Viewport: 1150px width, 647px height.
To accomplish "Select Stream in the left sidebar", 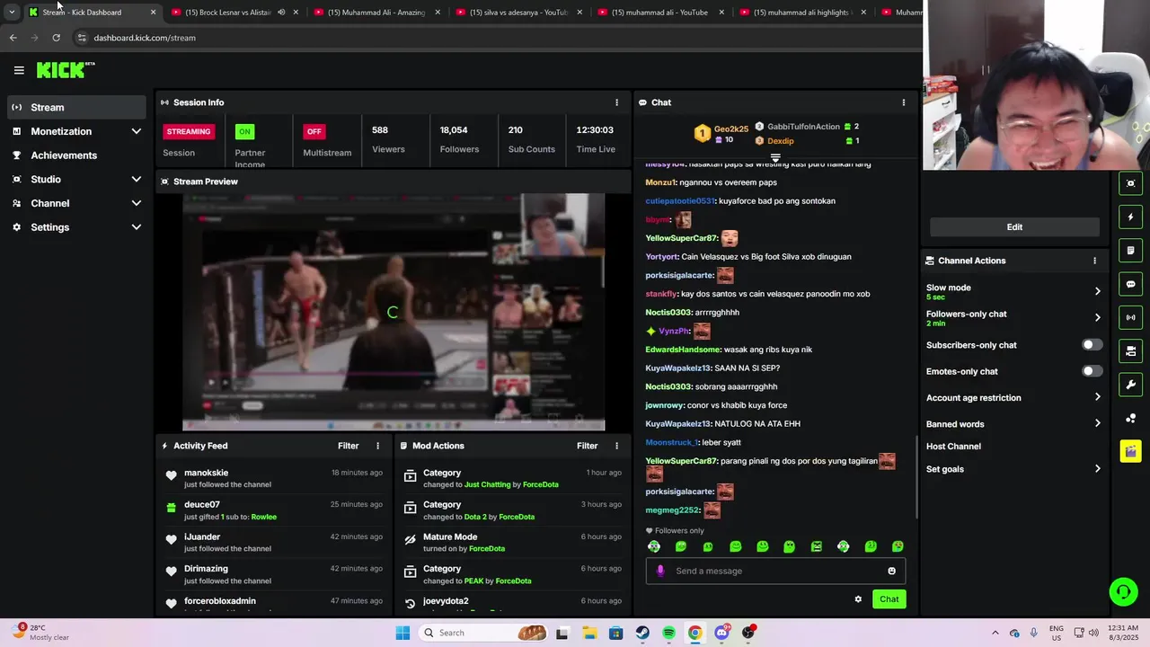I will point(76,107).
